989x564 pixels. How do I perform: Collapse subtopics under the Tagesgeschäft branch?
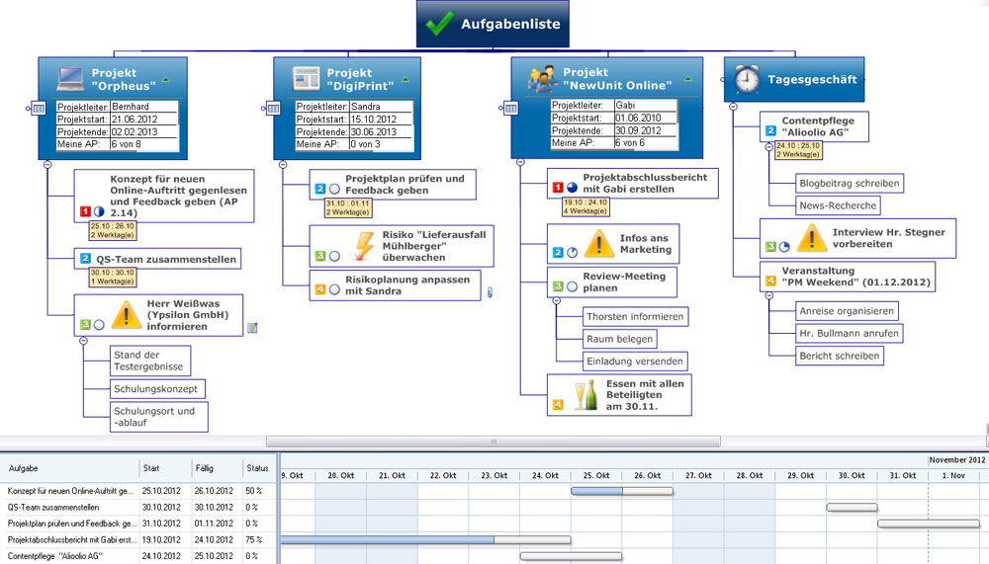[733, 107]
